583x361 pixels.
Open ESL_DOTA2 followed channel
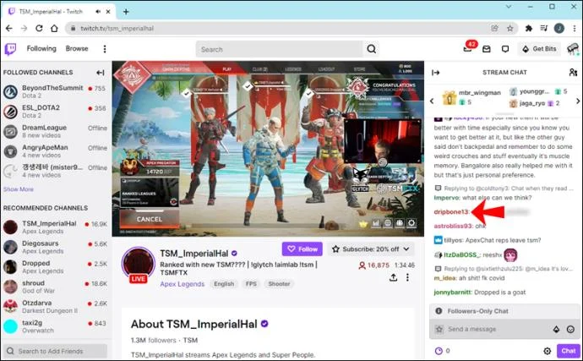[x=55, y=112]
